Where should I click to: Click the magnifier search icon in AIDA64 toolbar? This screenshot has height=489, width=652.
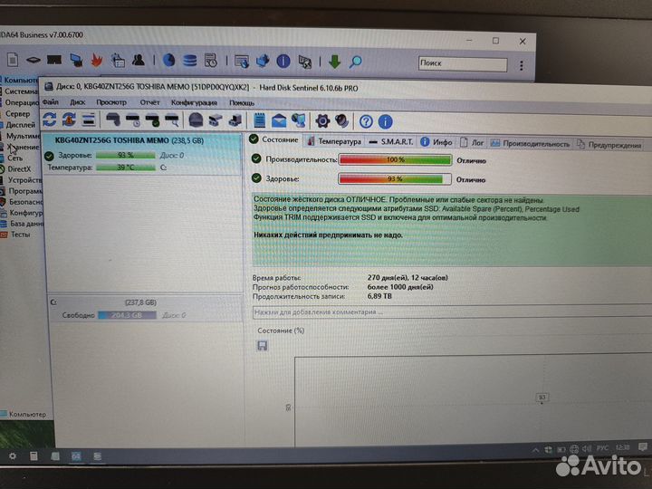coord(355,62)
